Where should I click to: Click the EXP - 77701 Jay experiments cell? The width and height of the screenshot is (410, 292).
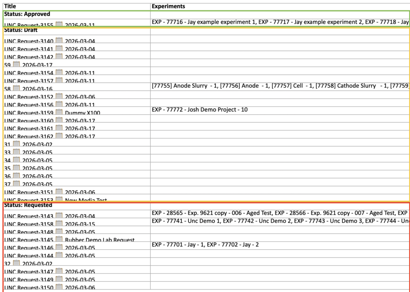pyautogui.click(x=205, y=244)
